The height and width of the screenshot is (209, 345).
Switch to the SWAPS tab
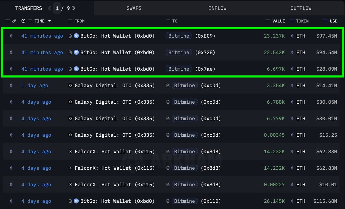[x=134, y=8]
